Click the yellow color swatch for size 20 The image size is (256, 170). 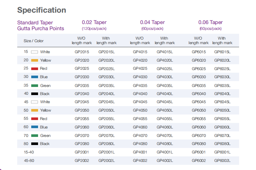[34, 60]
